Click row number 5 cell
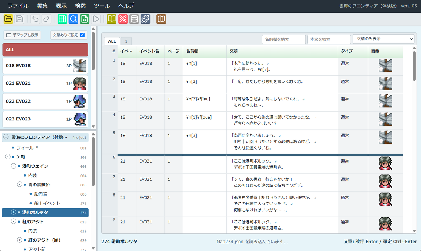Viewport: 421px width, 251px height. click(110, 141)
